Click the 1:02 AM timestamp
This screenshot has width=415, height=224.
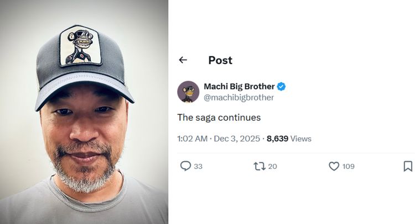pos(192,138)
